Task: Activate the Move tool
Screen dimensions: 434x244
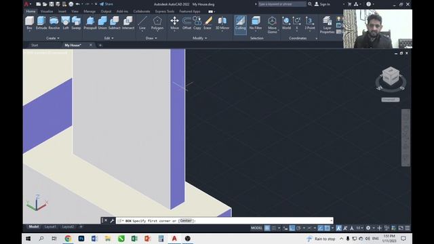Action: 174,23
